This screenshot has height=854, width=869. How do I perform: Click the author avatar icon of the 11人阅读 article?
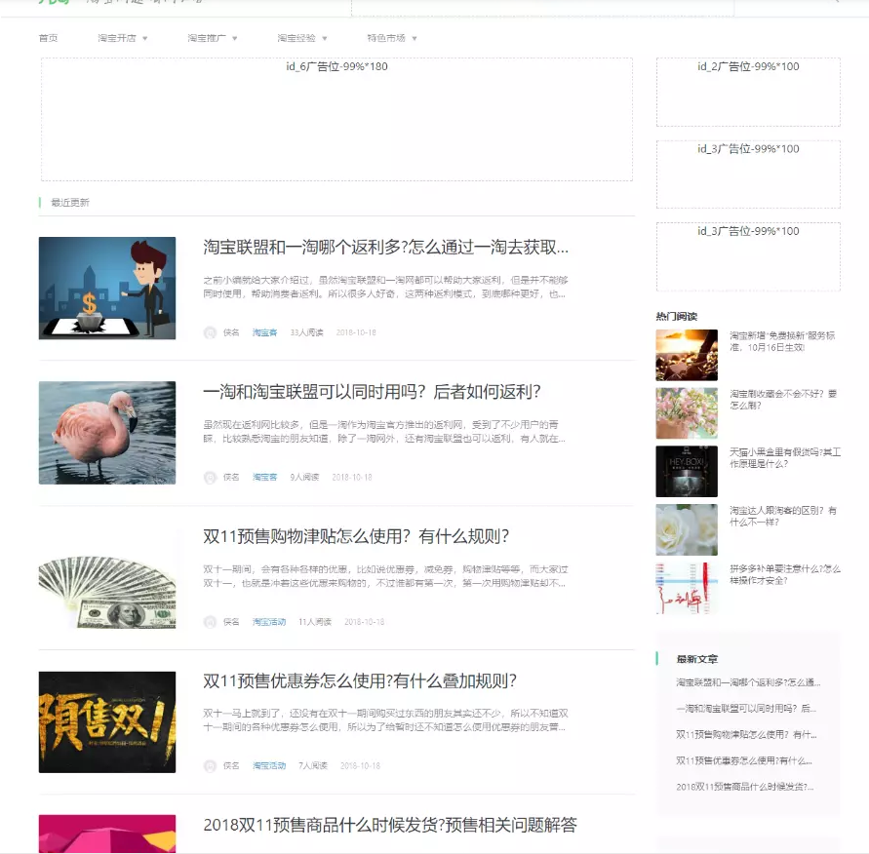coord(210,622)
